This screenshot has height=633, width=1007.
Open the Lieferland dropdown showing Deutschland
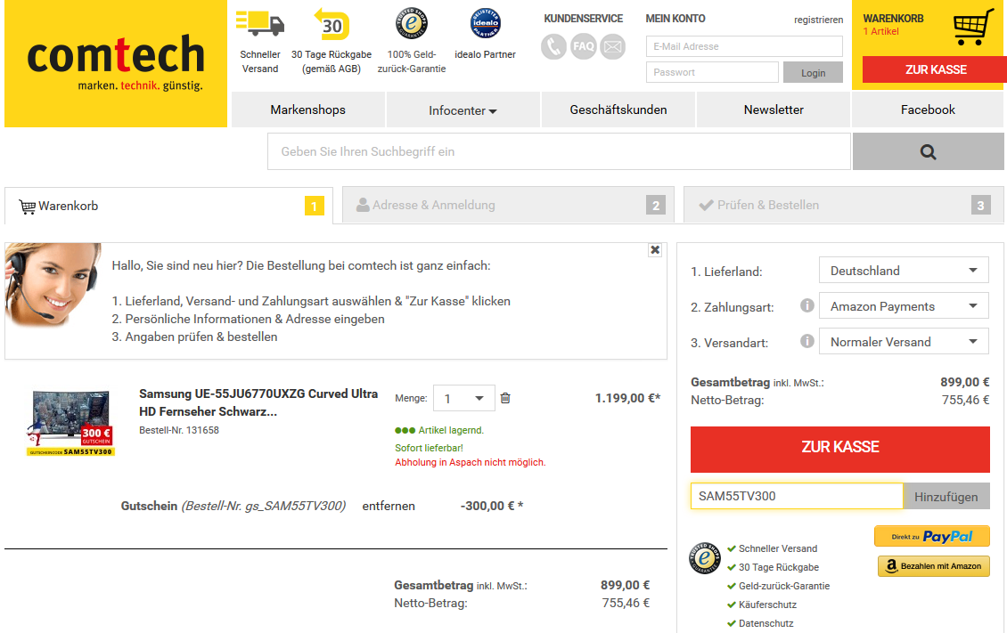(x=904, y=271)
